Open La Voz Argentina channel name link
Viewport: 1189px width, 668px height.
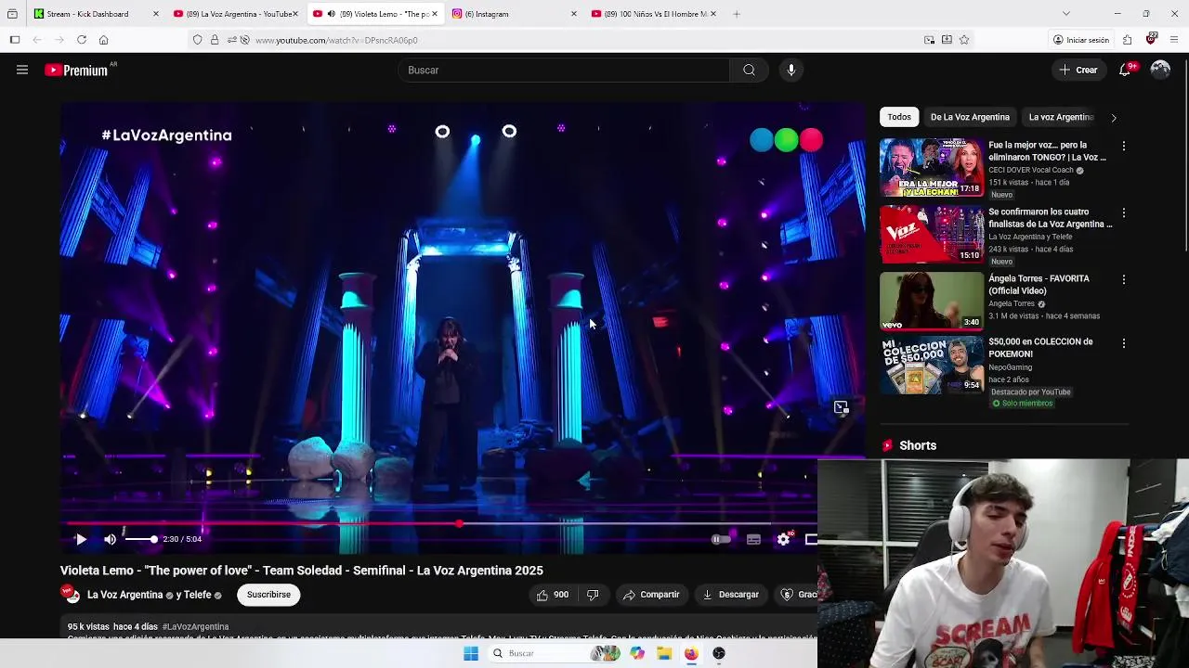[124, 595]
